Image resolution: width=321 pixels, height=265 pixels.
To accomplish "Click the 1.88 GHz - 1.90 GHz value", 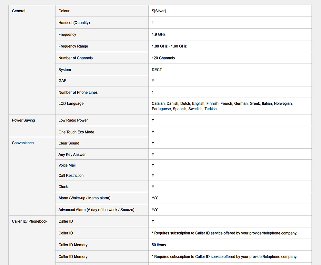I will click(169, 46).
